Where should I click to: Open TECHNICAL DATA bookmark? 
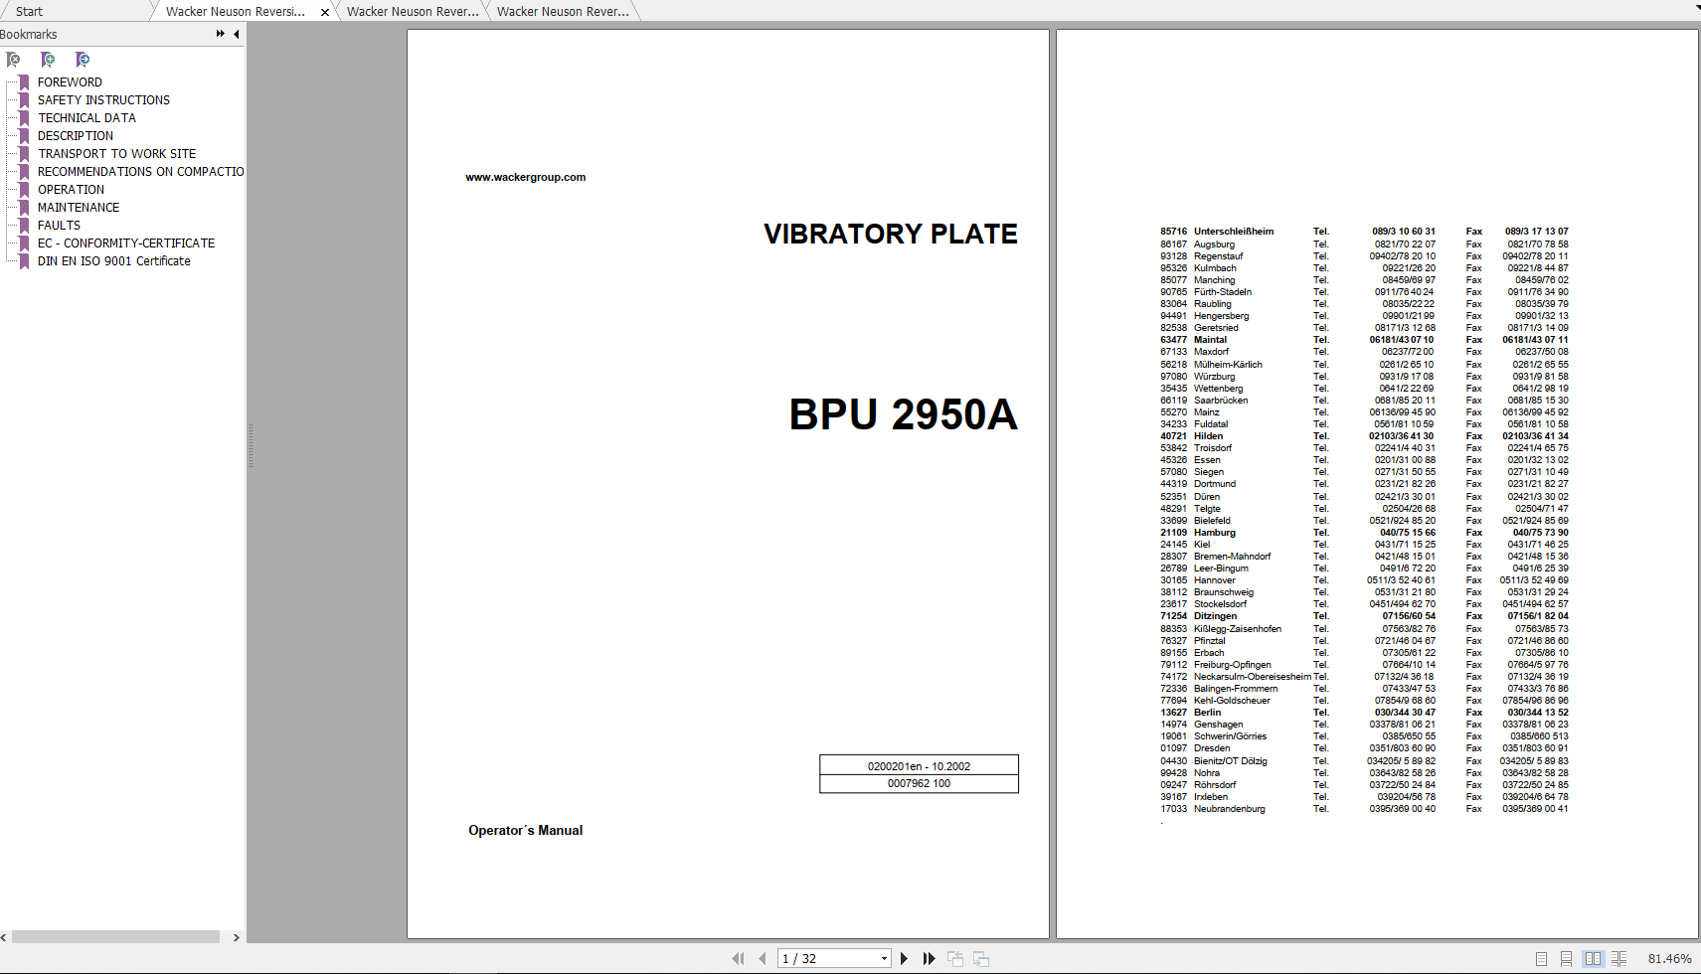click(x=86, y=118)
